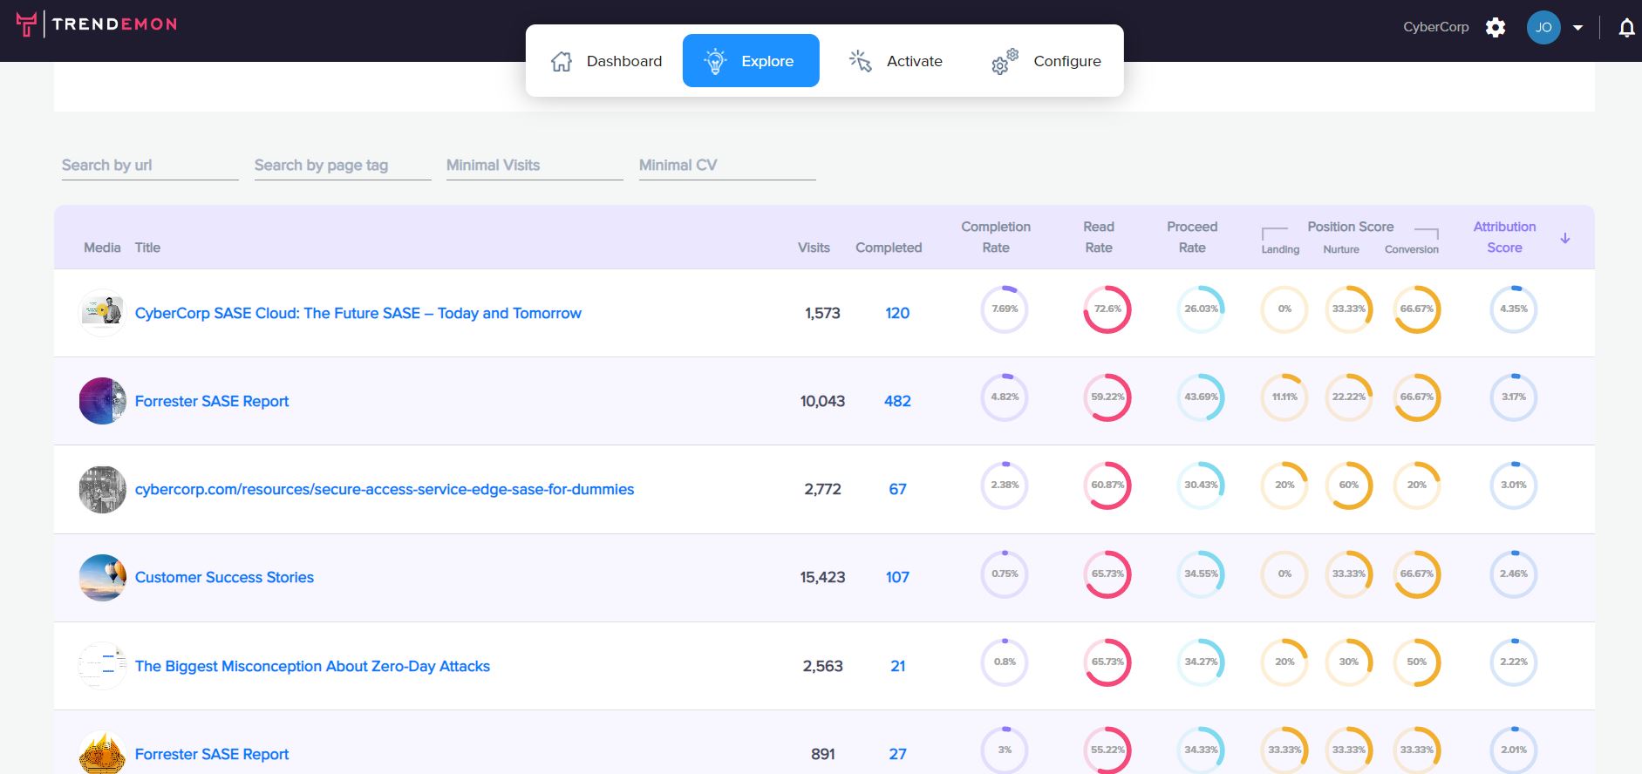
Task: Click the sort descending arrow icon
Action: pyautogui.click(x=1565, y=238)
